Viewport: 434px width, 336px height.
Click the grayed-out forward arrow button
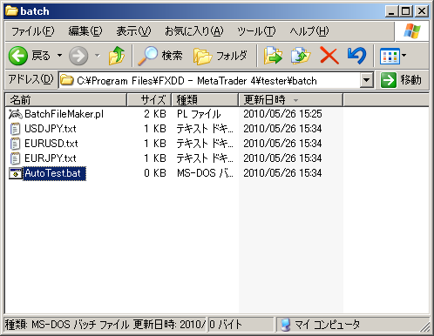coord(78,56)
